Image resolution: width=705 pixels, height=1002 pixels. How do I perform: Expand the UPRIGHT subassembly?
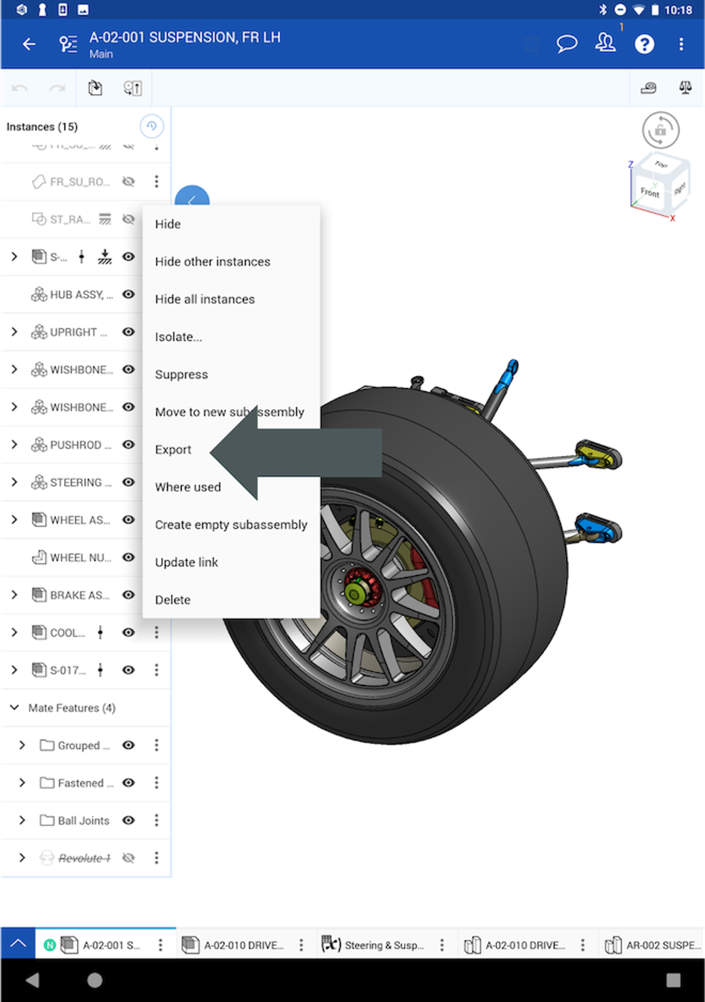point(14,332)
